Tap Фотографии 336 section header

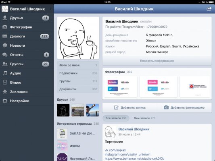(x=119, y=72)
